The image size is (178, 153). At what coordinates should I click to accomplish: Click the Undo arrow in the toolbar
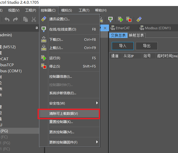tap(7, 19)
